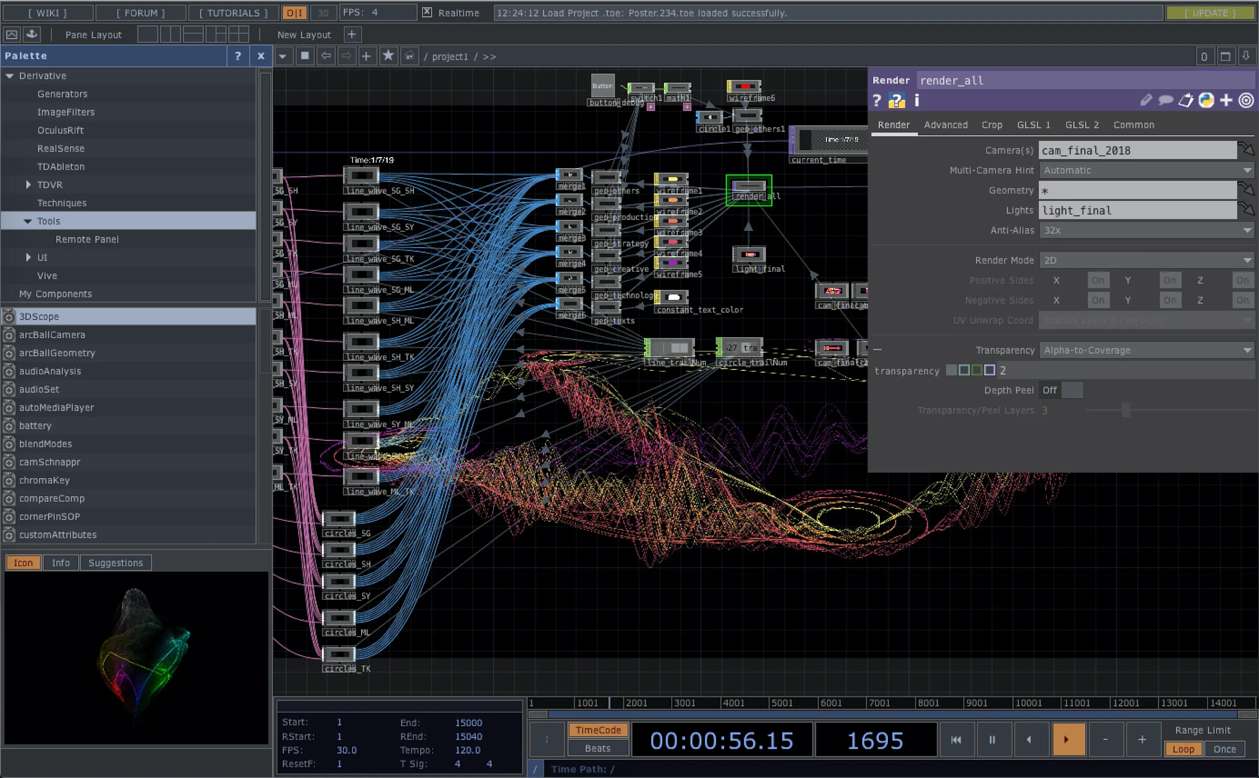
Task: Click the Python language icon in parameters
Action: [x=1206, y=100]
